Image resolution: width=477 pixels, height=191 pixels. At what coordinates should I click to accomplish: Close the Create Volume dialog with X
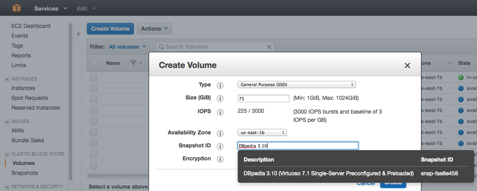click(407, 66)
